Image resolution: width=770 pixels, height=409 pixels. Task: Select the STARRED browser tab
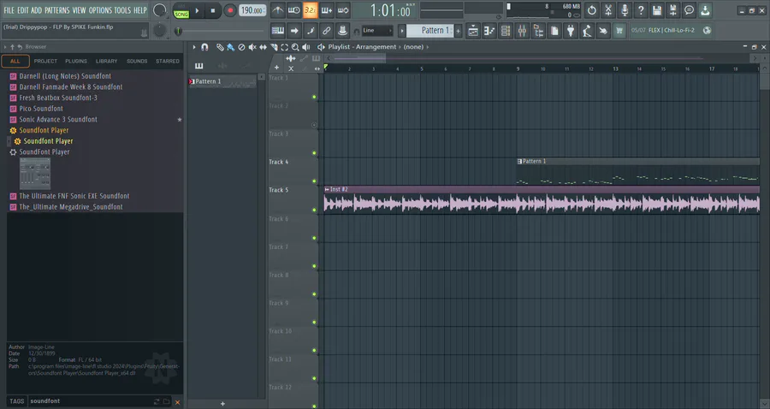tap(168, 62)
